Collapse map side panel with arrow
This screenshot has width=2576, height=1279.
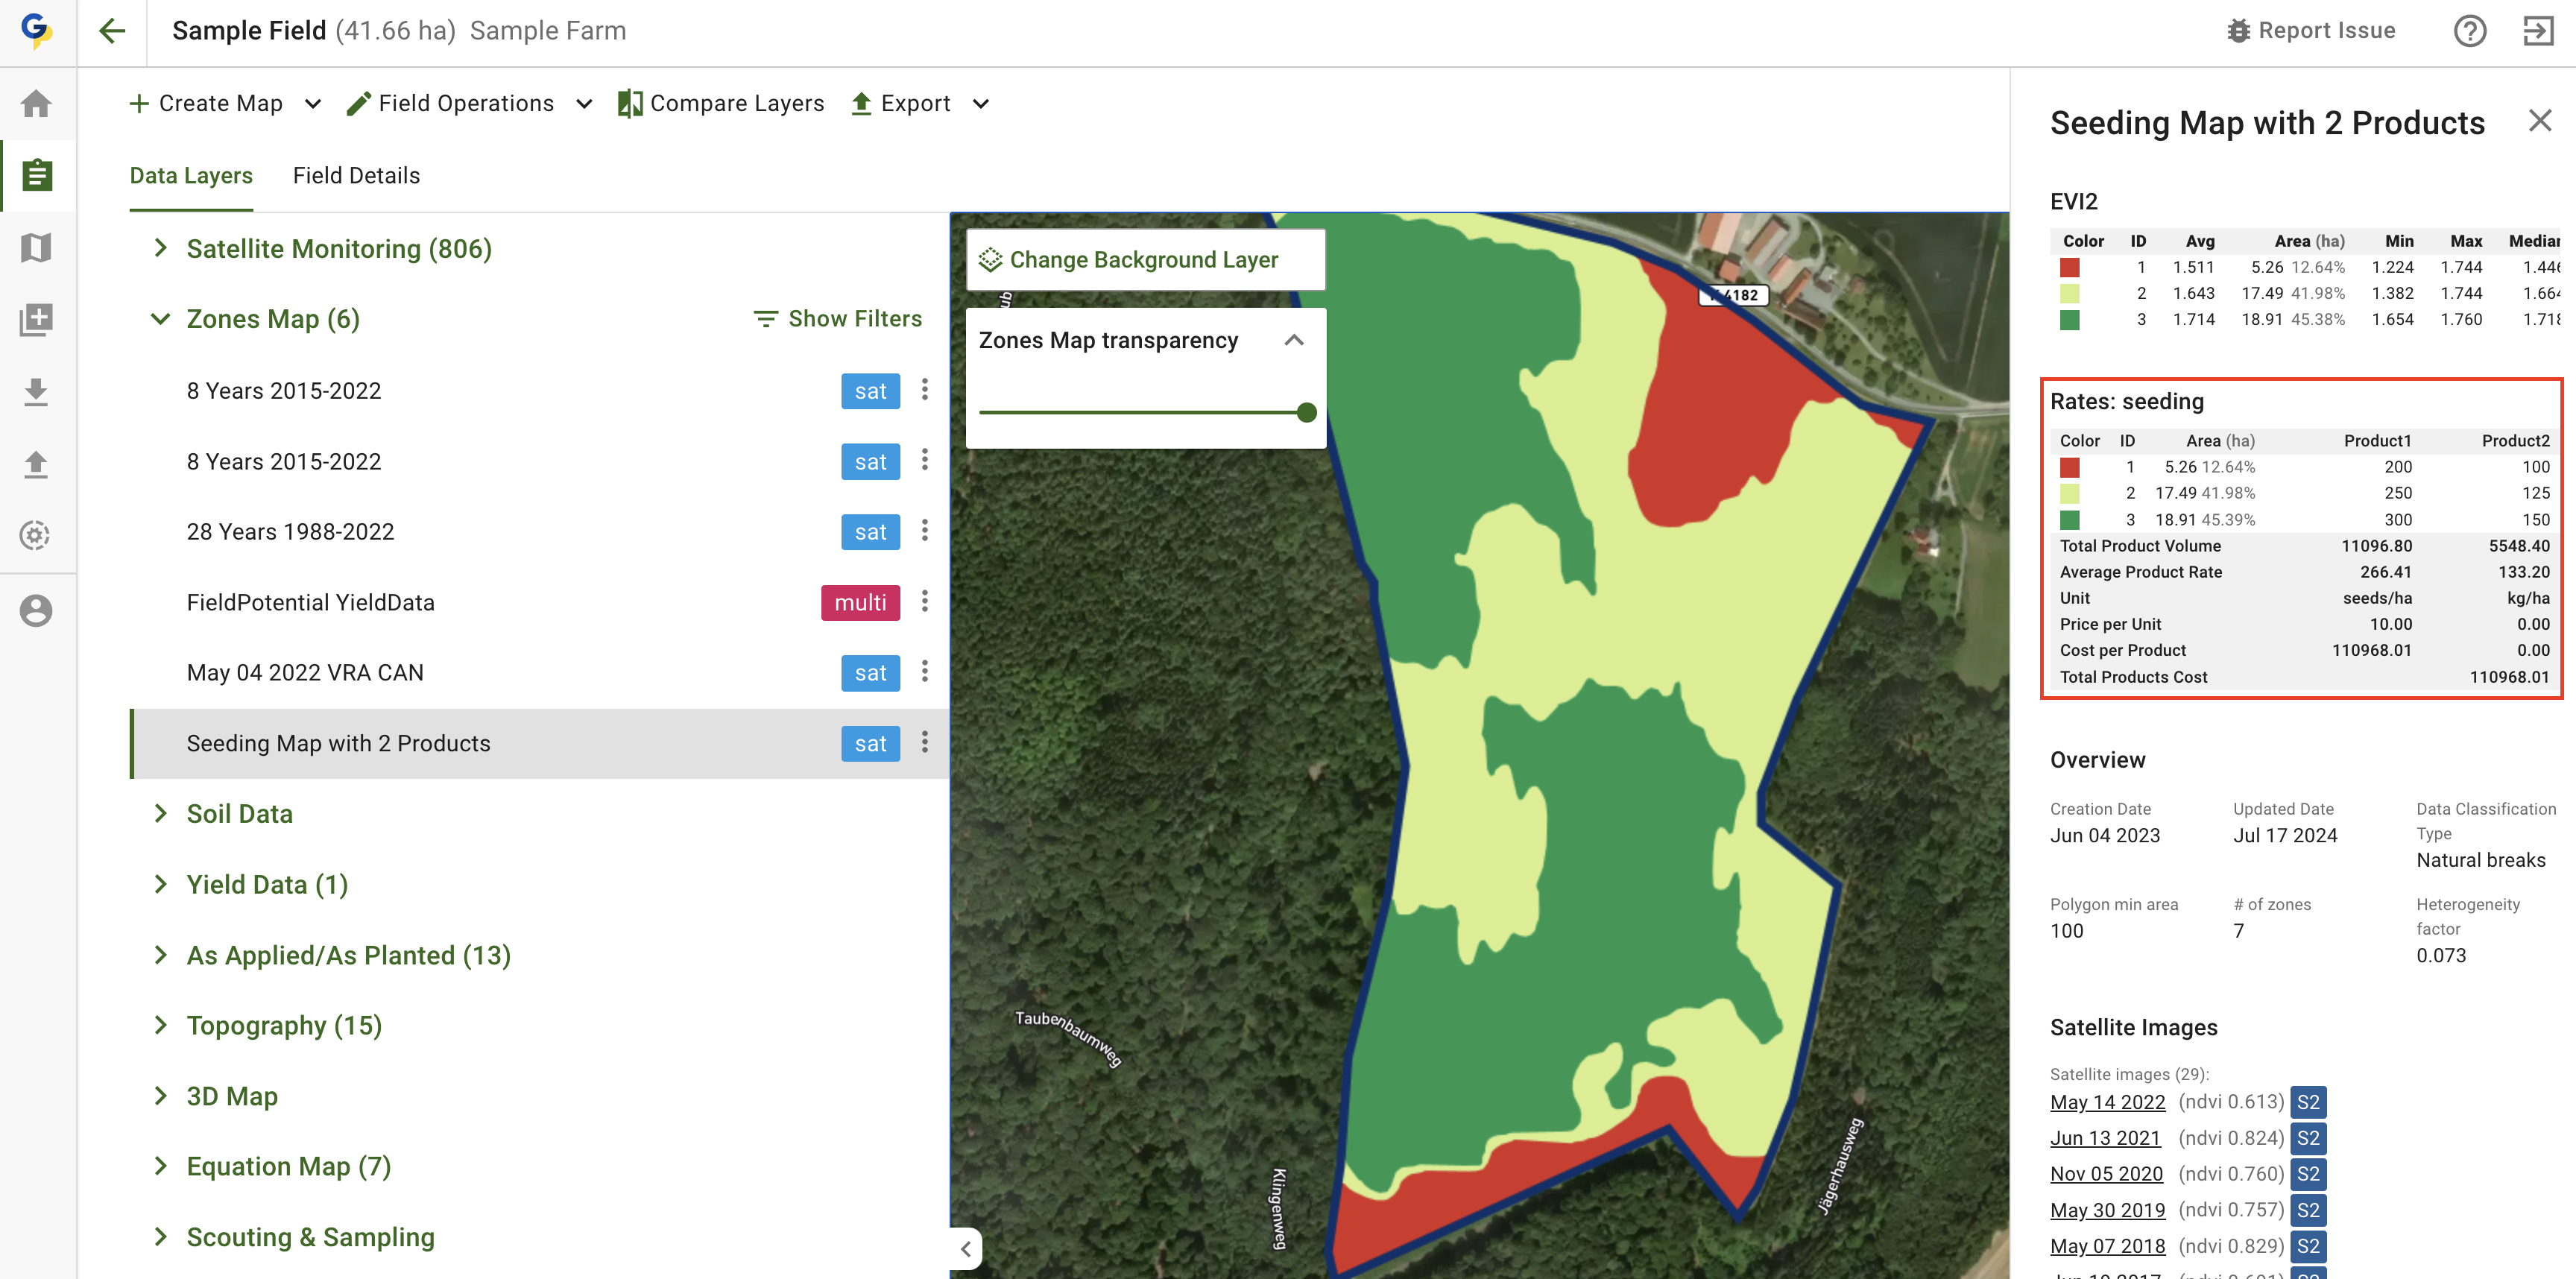pyautogui.click(x=965, y=1248)
